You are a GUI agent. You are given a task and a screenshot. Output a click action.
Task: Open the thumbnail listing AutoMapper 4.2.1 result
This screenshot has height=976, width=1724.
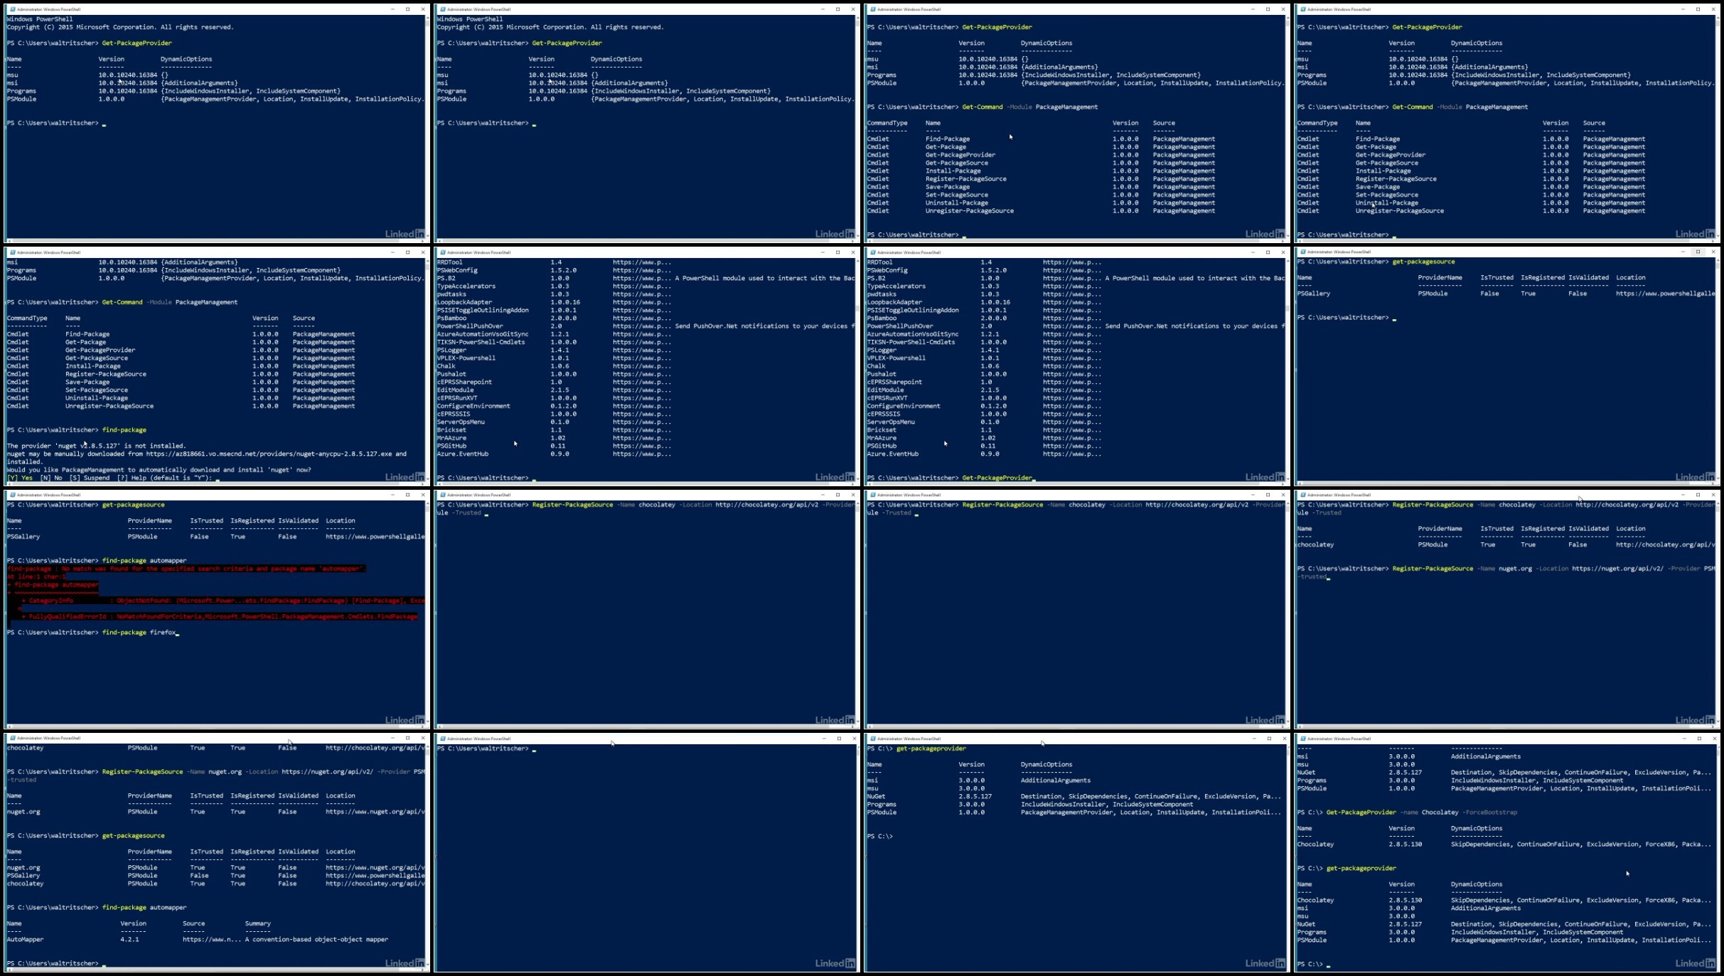[217, 852]
